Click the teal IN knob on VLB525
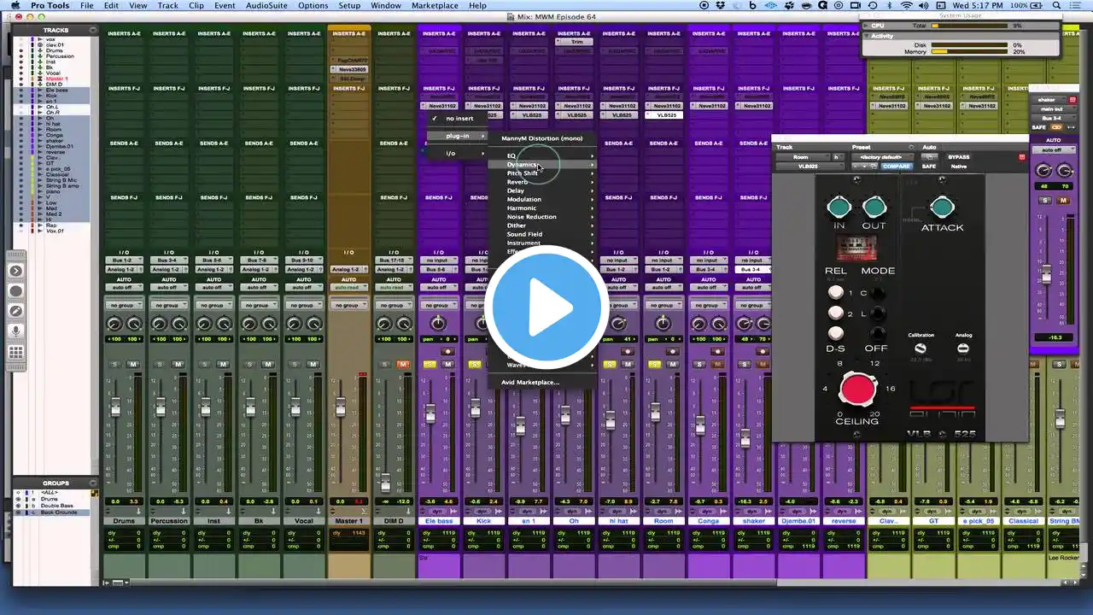 839,208
